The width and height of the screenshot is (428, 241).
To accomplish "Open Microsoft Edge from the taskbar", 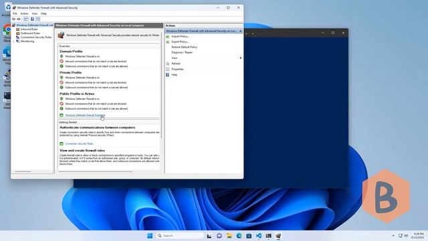I will coord(239,236).
